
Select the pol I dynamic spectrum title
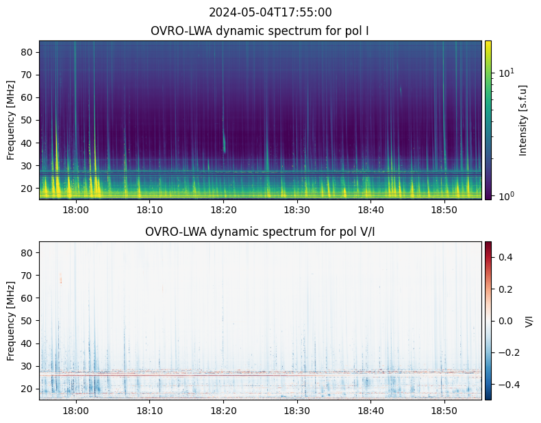pos(260,31)
